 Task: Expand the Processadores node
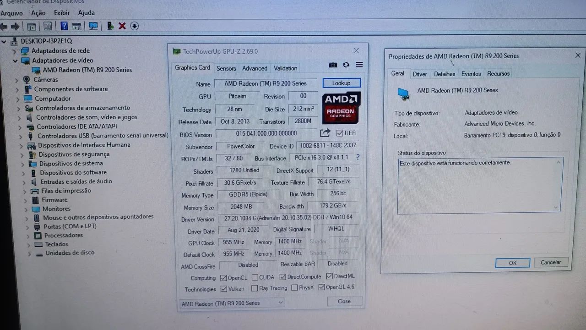pyautogui.click(x=27, y=236)
